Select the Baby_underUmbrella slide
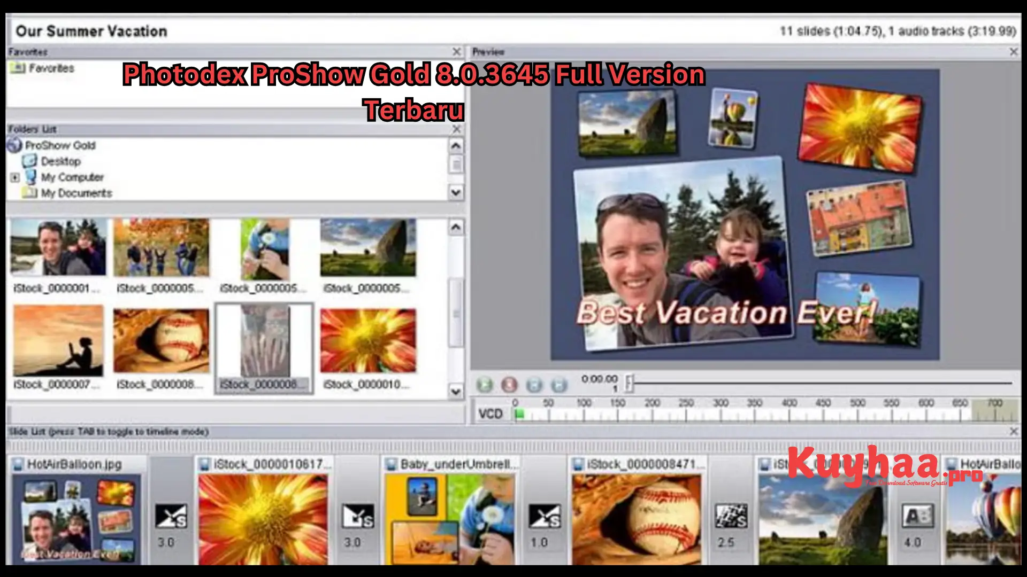1027x577 pixels. [450, 510]
